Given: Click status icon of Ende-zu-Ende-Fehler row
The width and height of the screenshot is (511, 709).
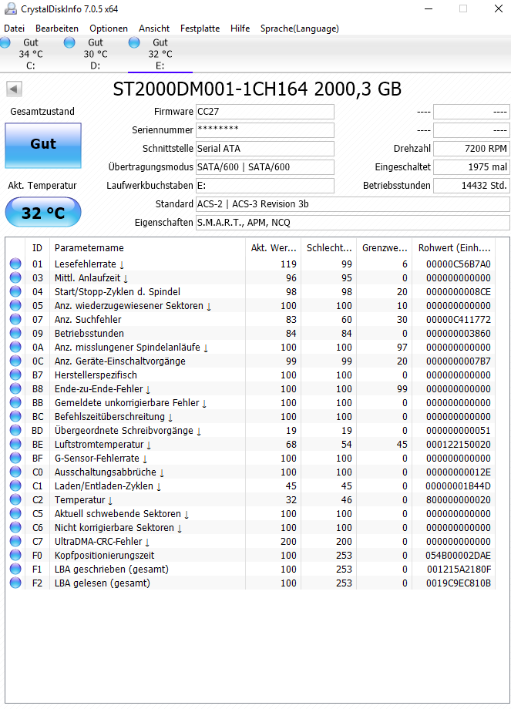Looking at the screenshot, I should click(x=15, y=388).
